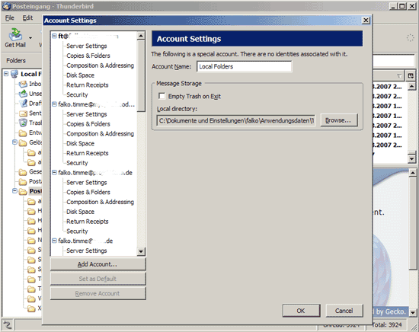This screenshot has height=332, width=419.
Task: Open the message list filter dropdown arrow
Action: 399,76
